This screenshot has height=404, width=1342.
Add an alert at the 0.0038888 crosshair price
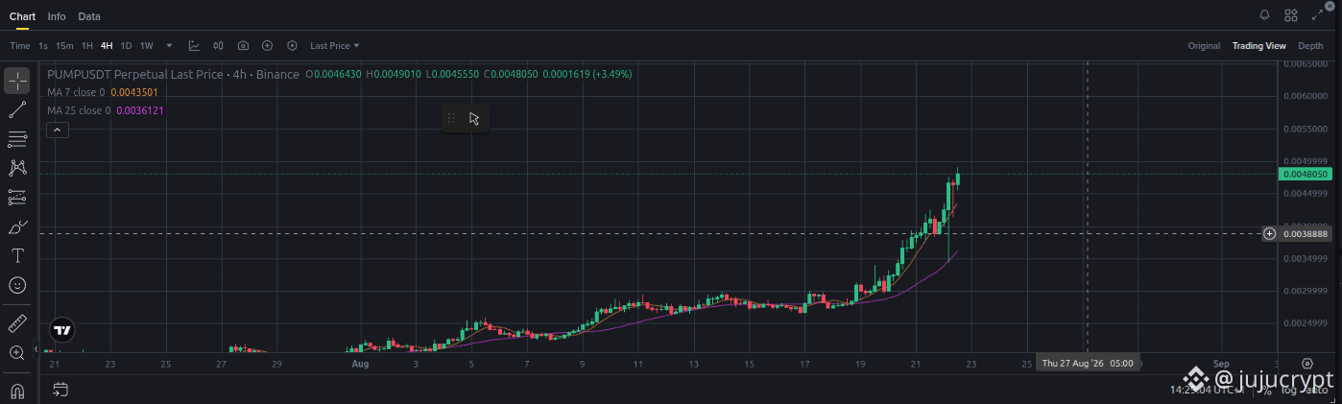coord(1270,233)
